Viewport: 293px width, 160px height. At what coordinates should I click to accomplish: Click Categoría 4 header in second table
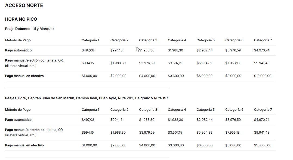click(x=177, y=110)
